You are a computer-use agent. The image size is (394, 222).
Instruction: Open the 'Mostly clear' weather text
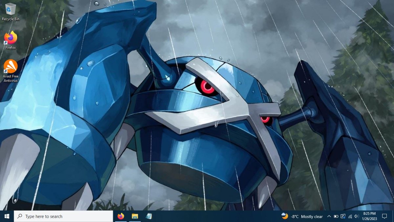tap(312, 216)
